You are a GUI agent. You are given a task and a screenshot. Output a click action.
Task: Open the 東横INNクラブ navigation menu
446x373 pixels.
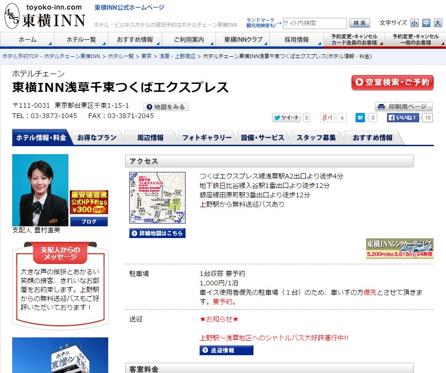click(243, 39)
